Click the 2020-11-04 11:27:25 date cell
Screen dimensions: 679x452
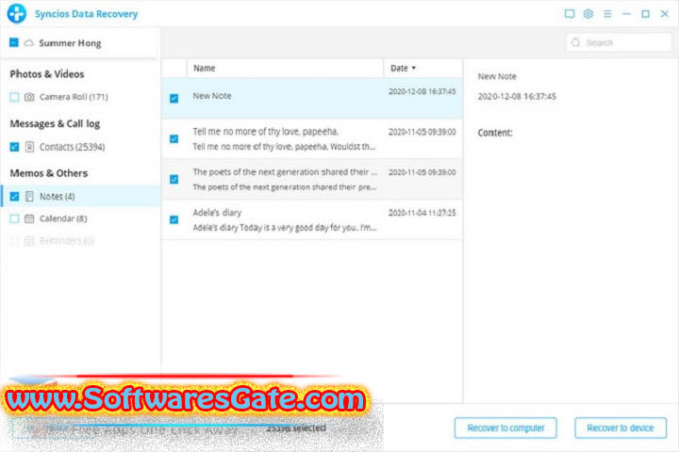(x=422, y=213)
